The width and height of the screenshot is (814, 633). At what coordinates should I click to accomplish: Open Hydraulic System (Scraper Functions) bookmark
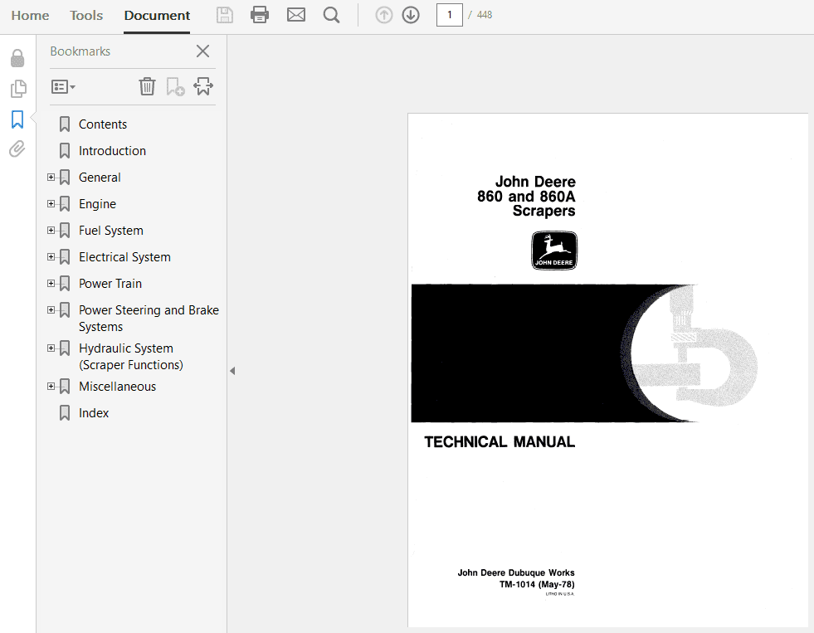[131, 357]
